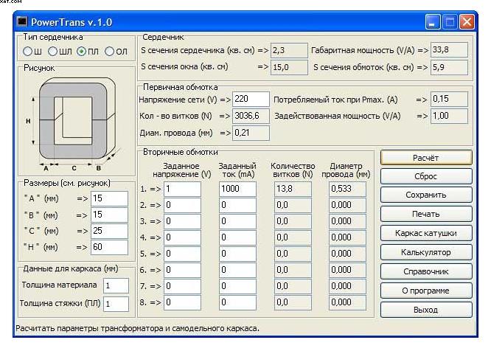Close the PowerTrans window
The width and height of the screenshot is (491, 351).
pyautogui.click(x=467, y=22)
